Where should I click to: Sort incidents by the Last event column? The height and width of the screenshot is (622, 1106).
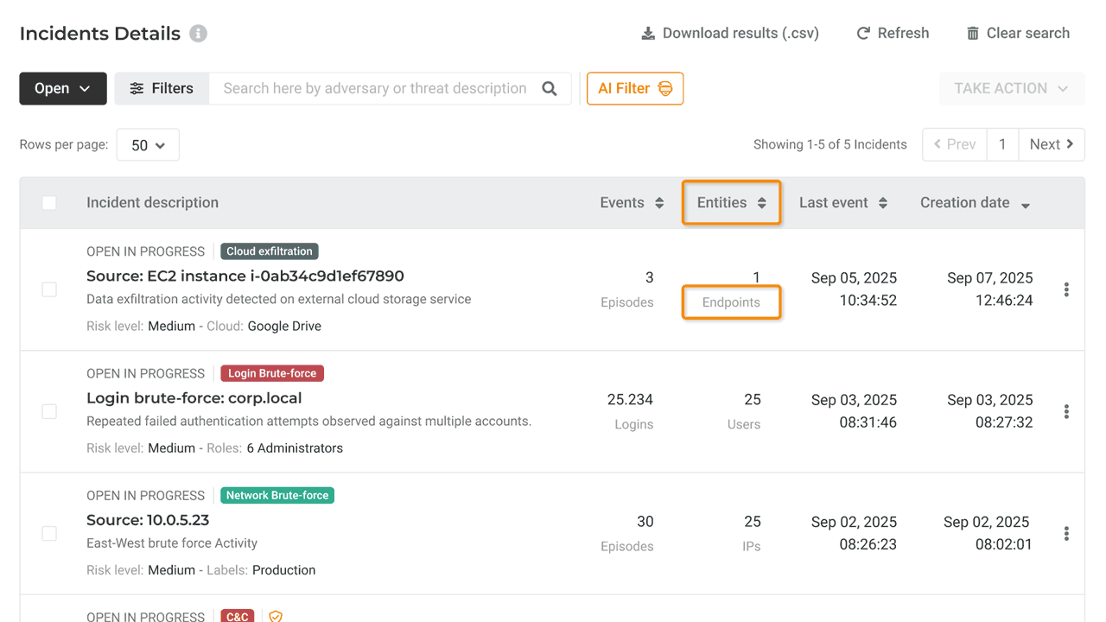842,203
